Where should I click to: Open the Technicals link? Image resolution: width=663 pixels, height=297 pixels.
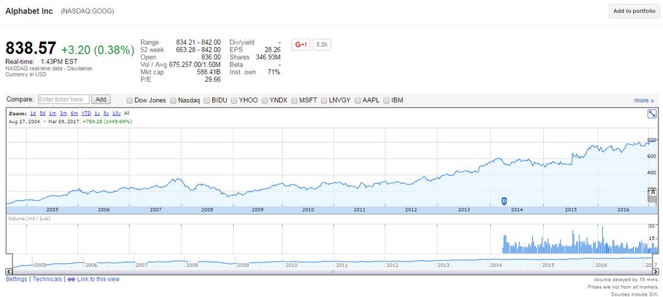47,280
